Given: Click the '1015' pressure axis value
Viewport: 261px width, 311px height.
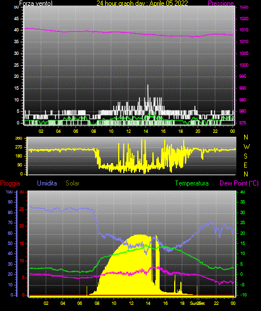Looking at the screenshot, I should (x=244, y=30).
